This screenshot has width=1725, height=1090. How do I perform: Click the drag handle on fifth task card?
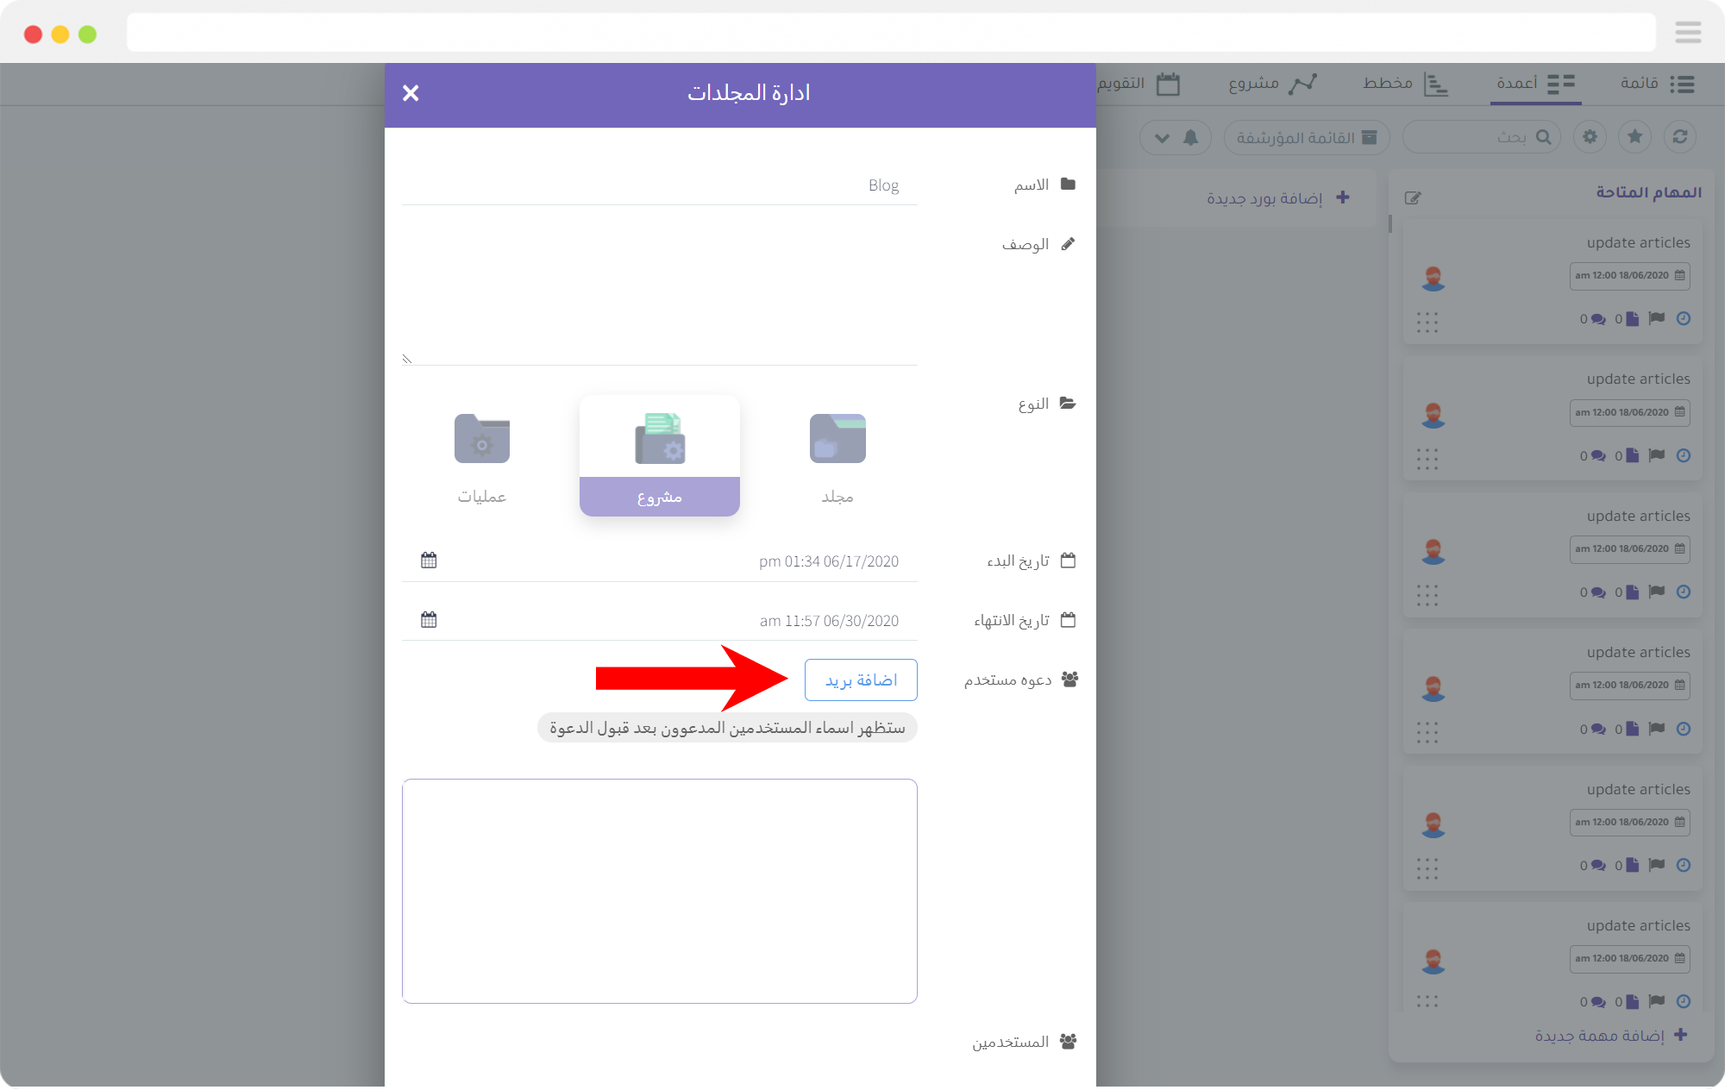(1427, 868)
